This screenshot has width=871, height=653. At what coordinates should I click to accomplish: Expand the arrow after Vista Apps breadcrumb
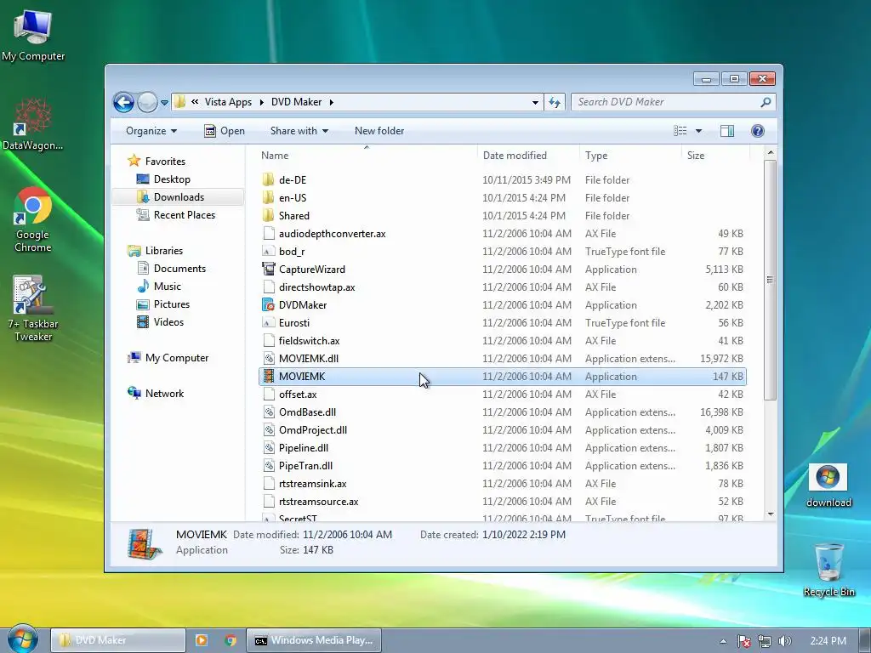[262, 102]
